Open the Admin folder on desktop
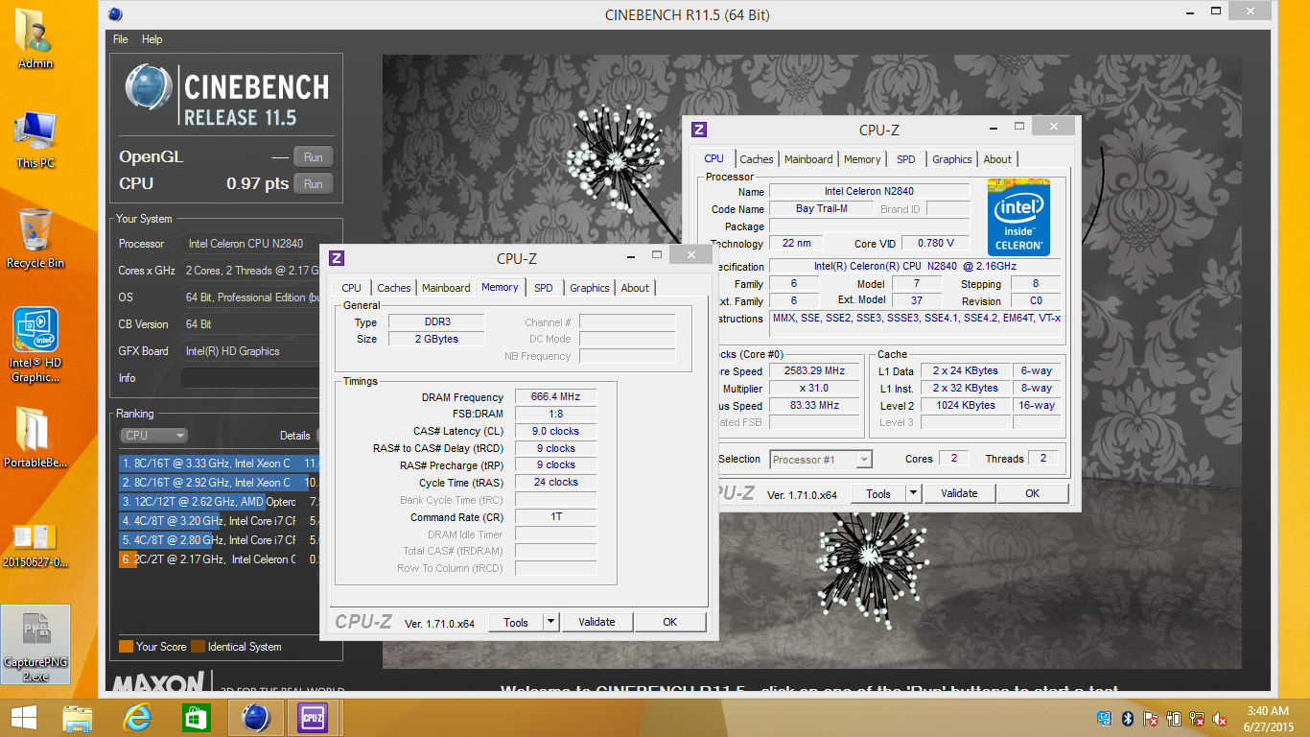Image resolution: width=1310 pixels, height=737 pixels. click(35, 38)
